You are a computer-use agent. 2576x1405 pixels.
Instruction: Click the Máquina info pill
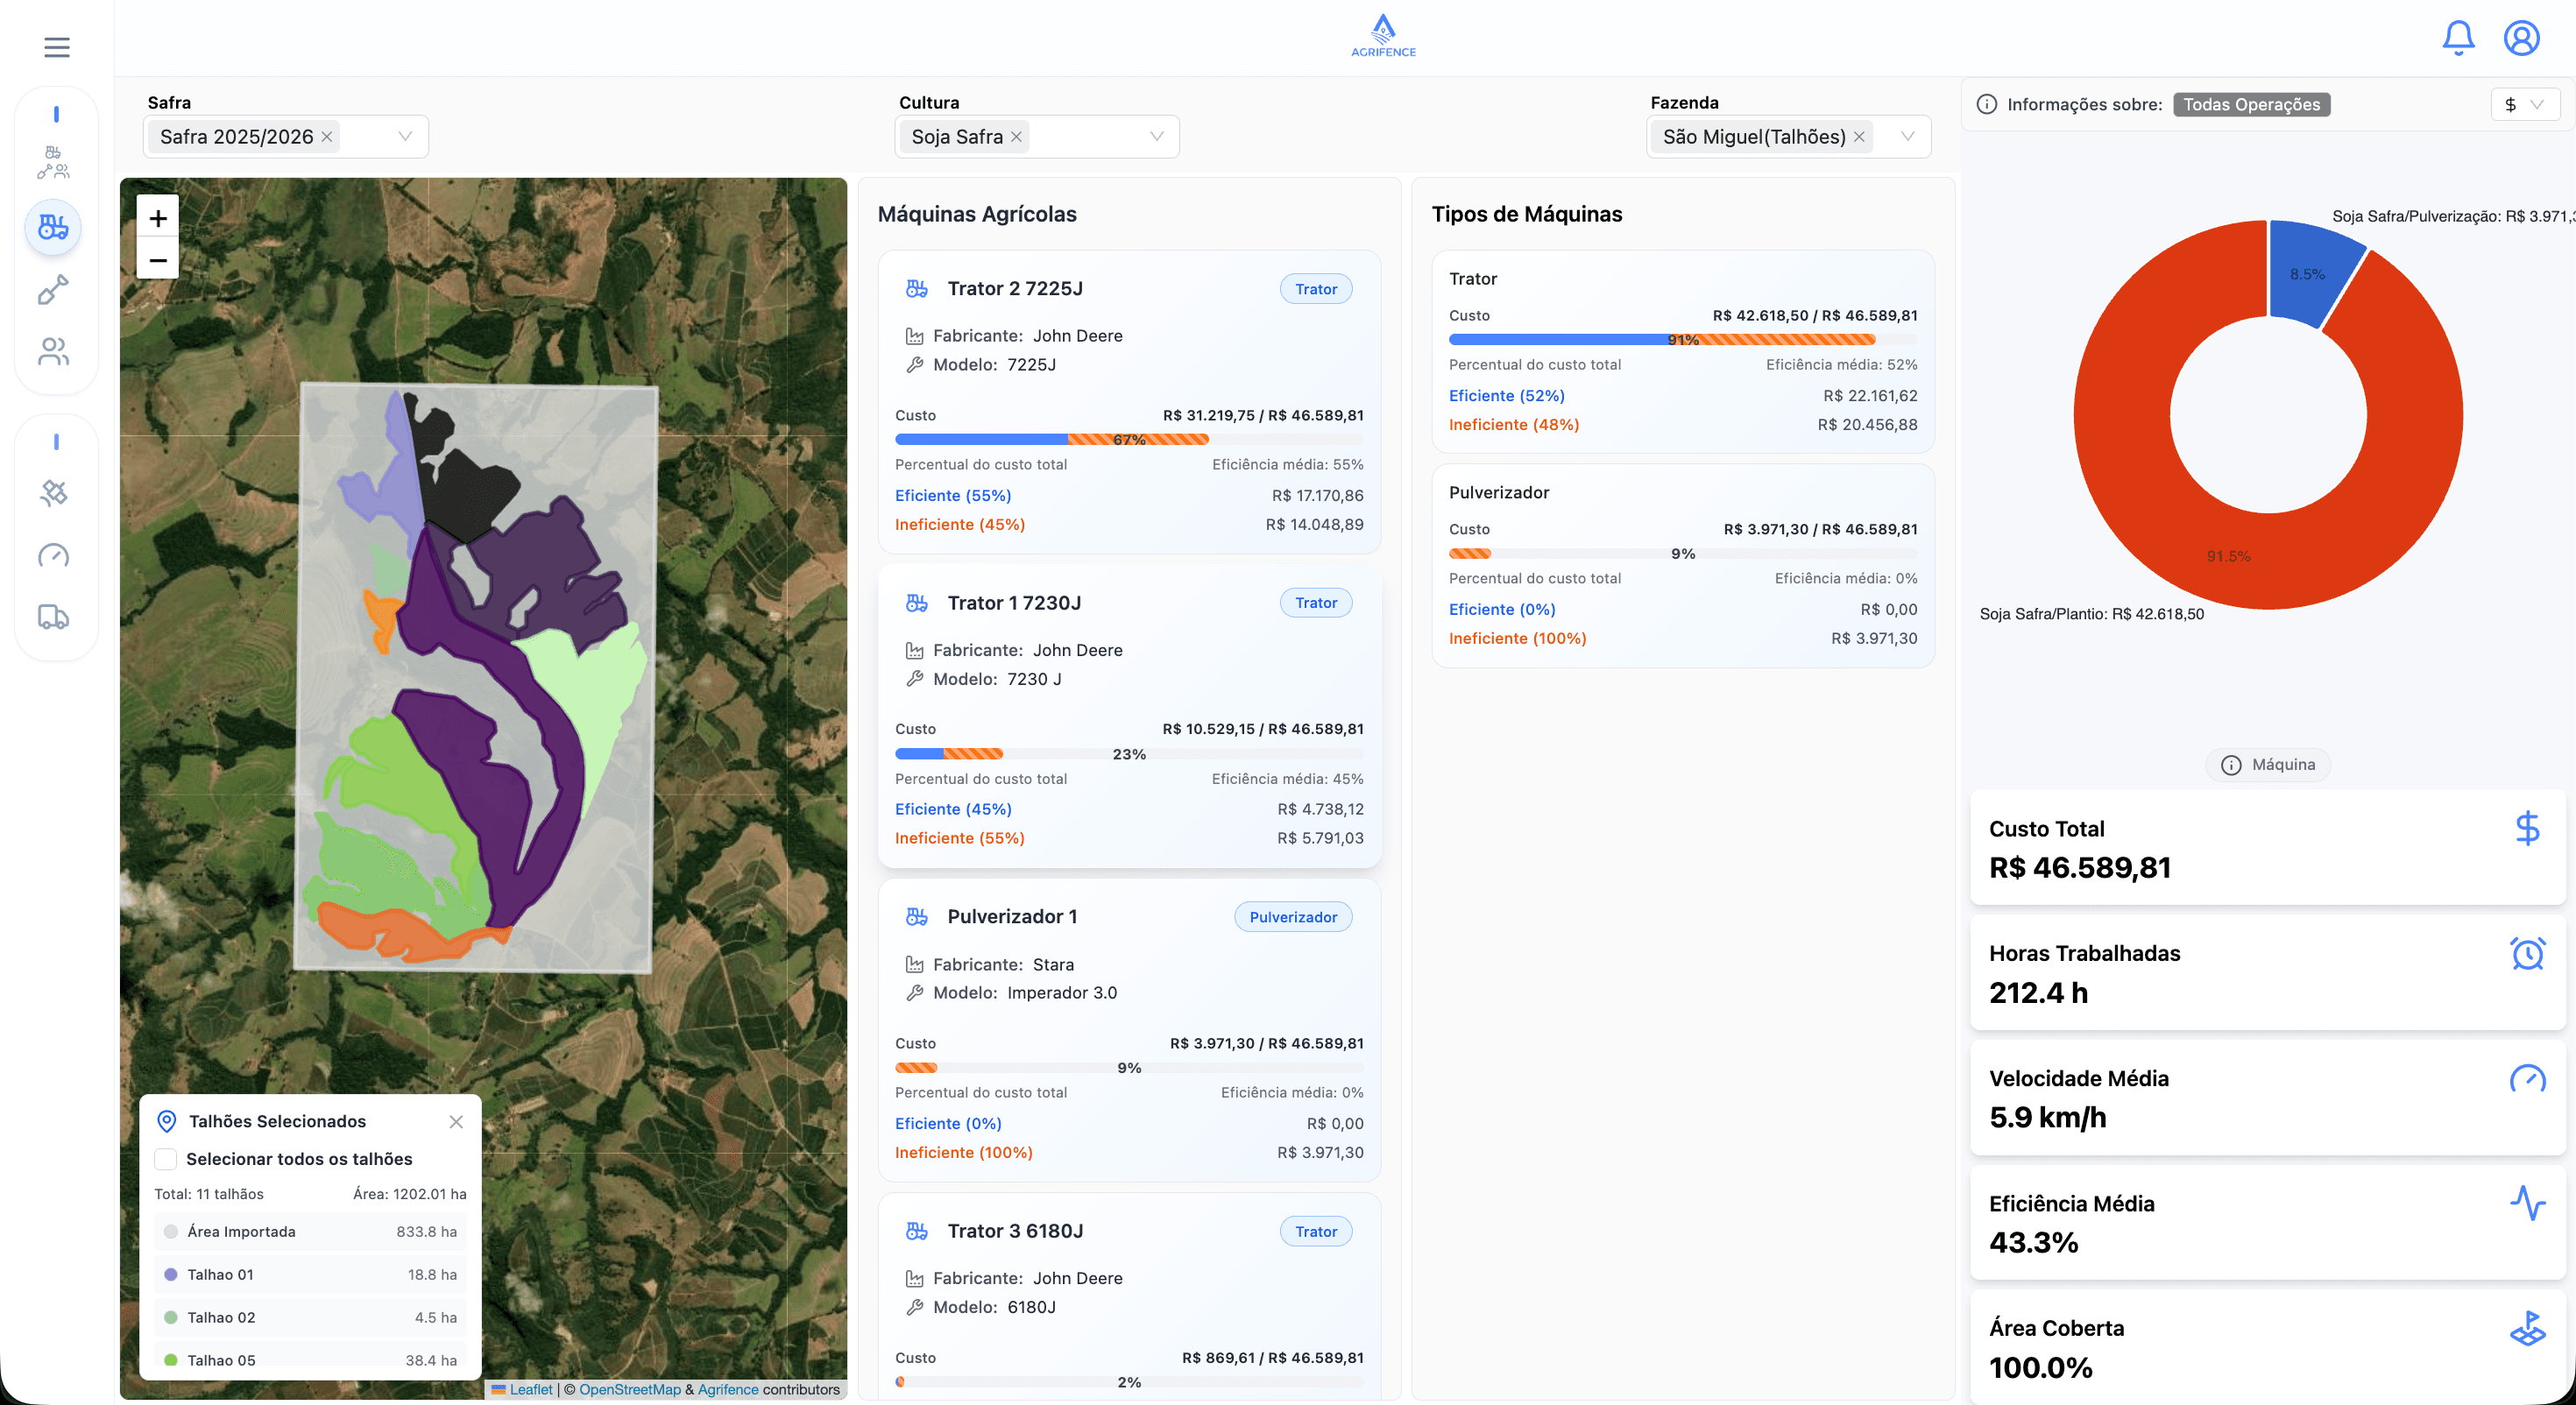[x=2268, y=765]
